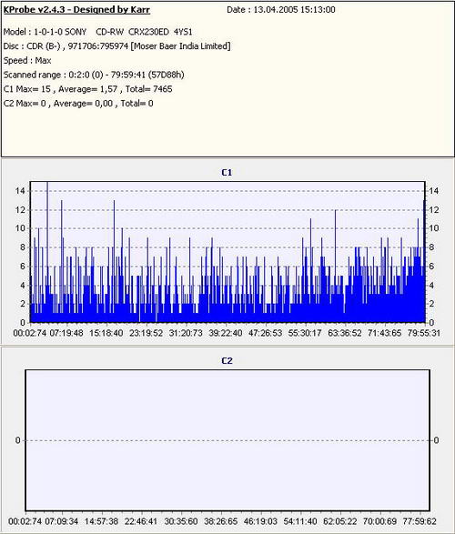Click the 77:59:62 label under C2 chart
Screen dimensions: 455x534
click(420, 521)
